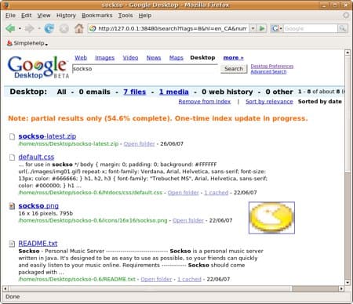Click the magnifier search button in the toolbar
The width and height of the screenshot is (353, 304).
tap(342, 28)
